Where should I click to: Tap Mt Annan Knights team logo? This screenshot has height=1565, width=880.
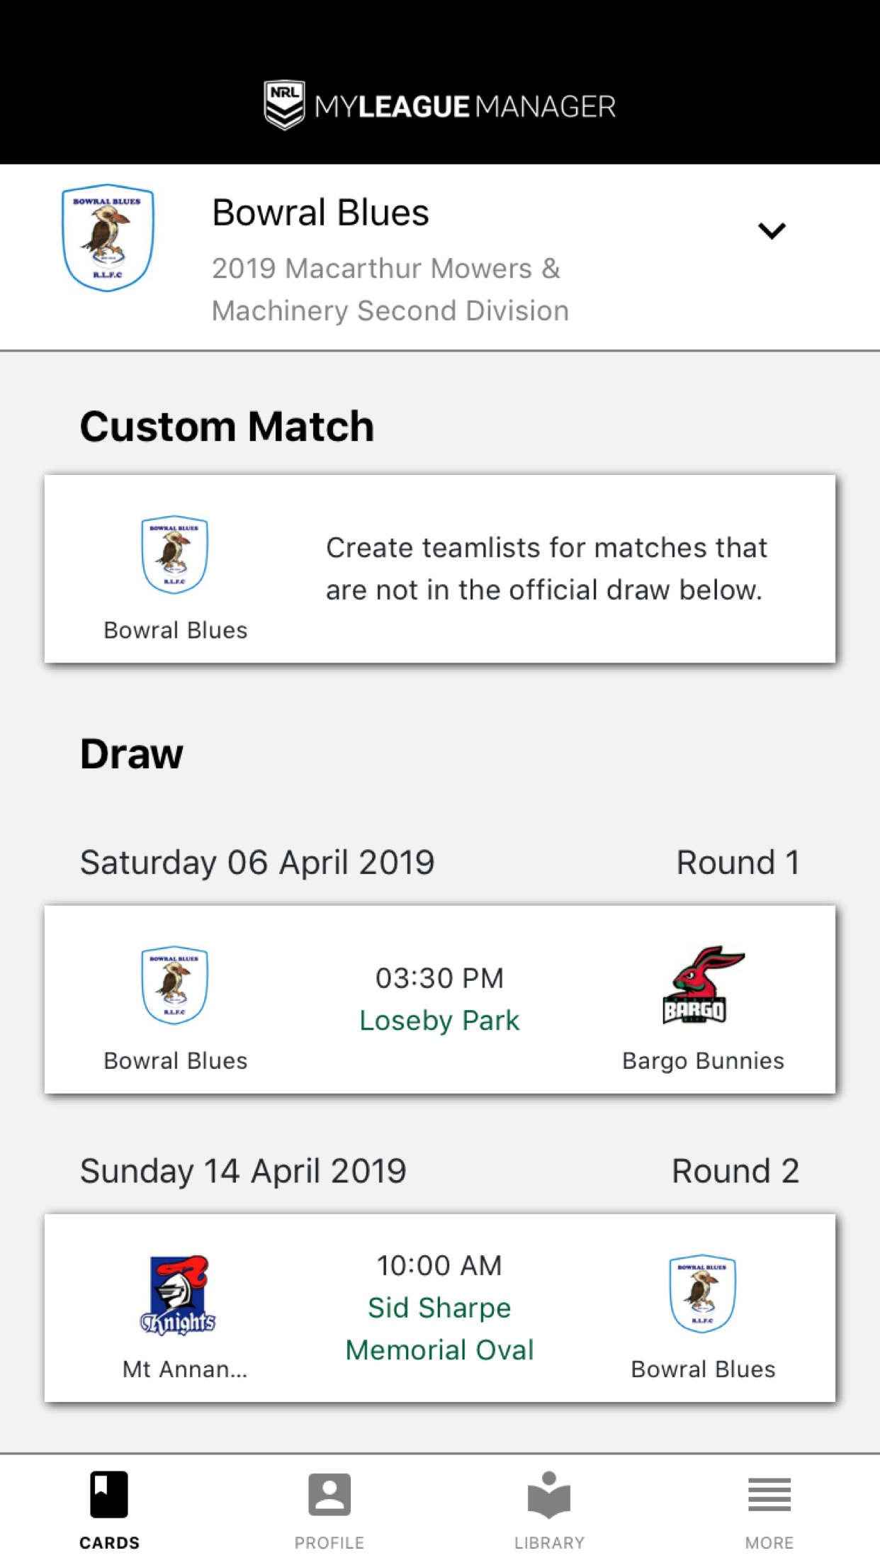(x=177, y=1295)
